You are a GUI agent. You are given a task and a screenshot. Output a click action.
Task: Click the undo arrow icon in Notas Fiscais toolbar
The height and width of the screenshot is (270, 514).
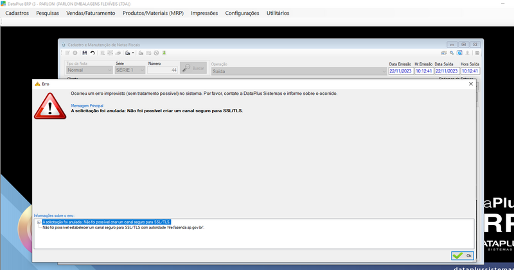point(93,53)
